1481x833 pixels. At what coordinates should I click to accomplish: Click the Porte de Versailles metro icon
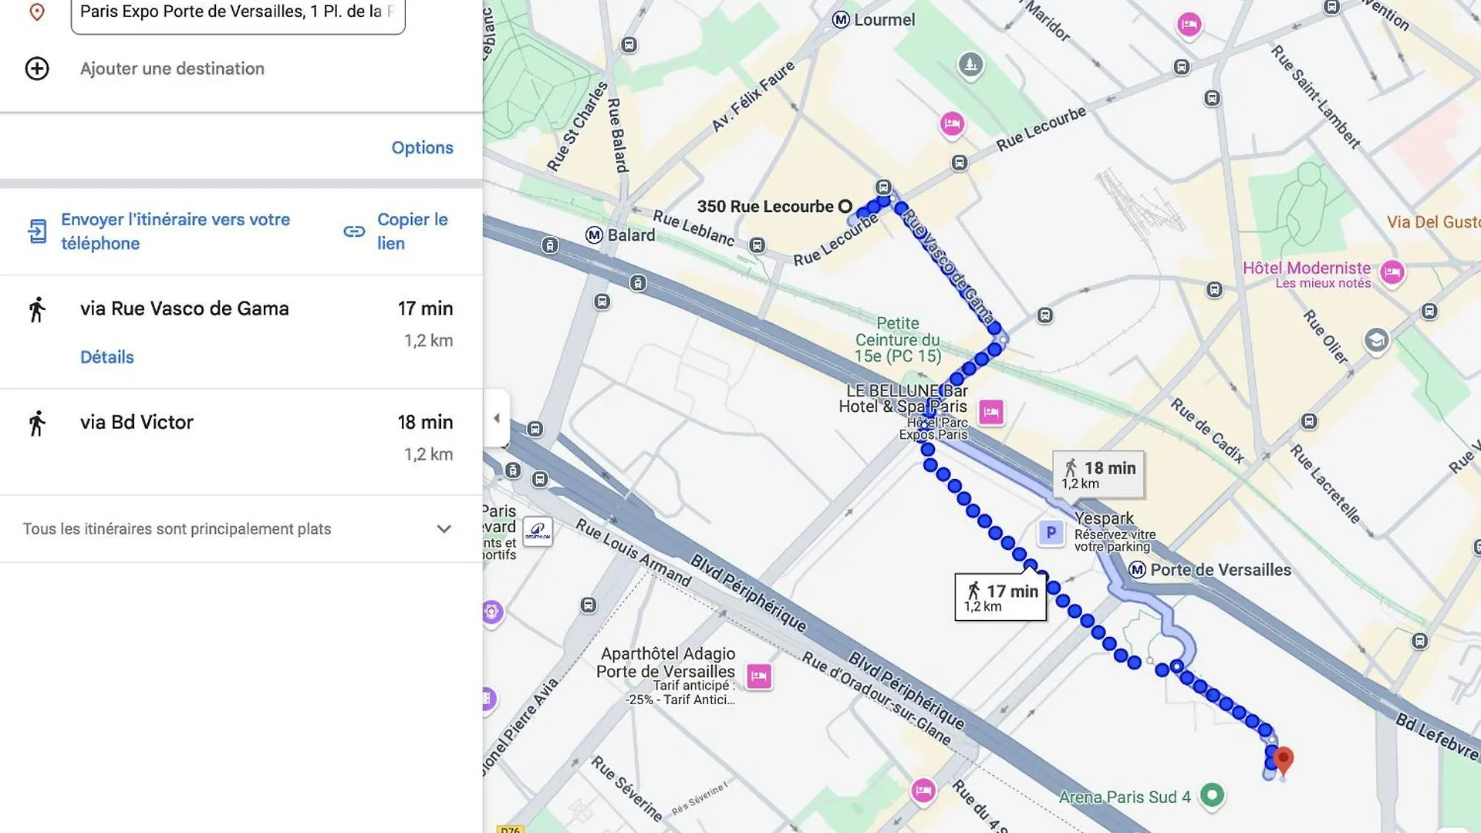click(1137, 570)
